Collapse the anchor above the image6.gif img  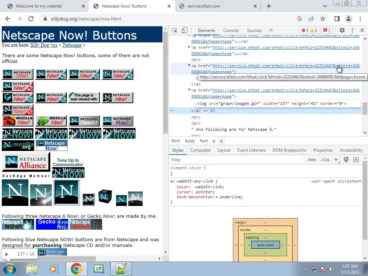pos(189,89)
